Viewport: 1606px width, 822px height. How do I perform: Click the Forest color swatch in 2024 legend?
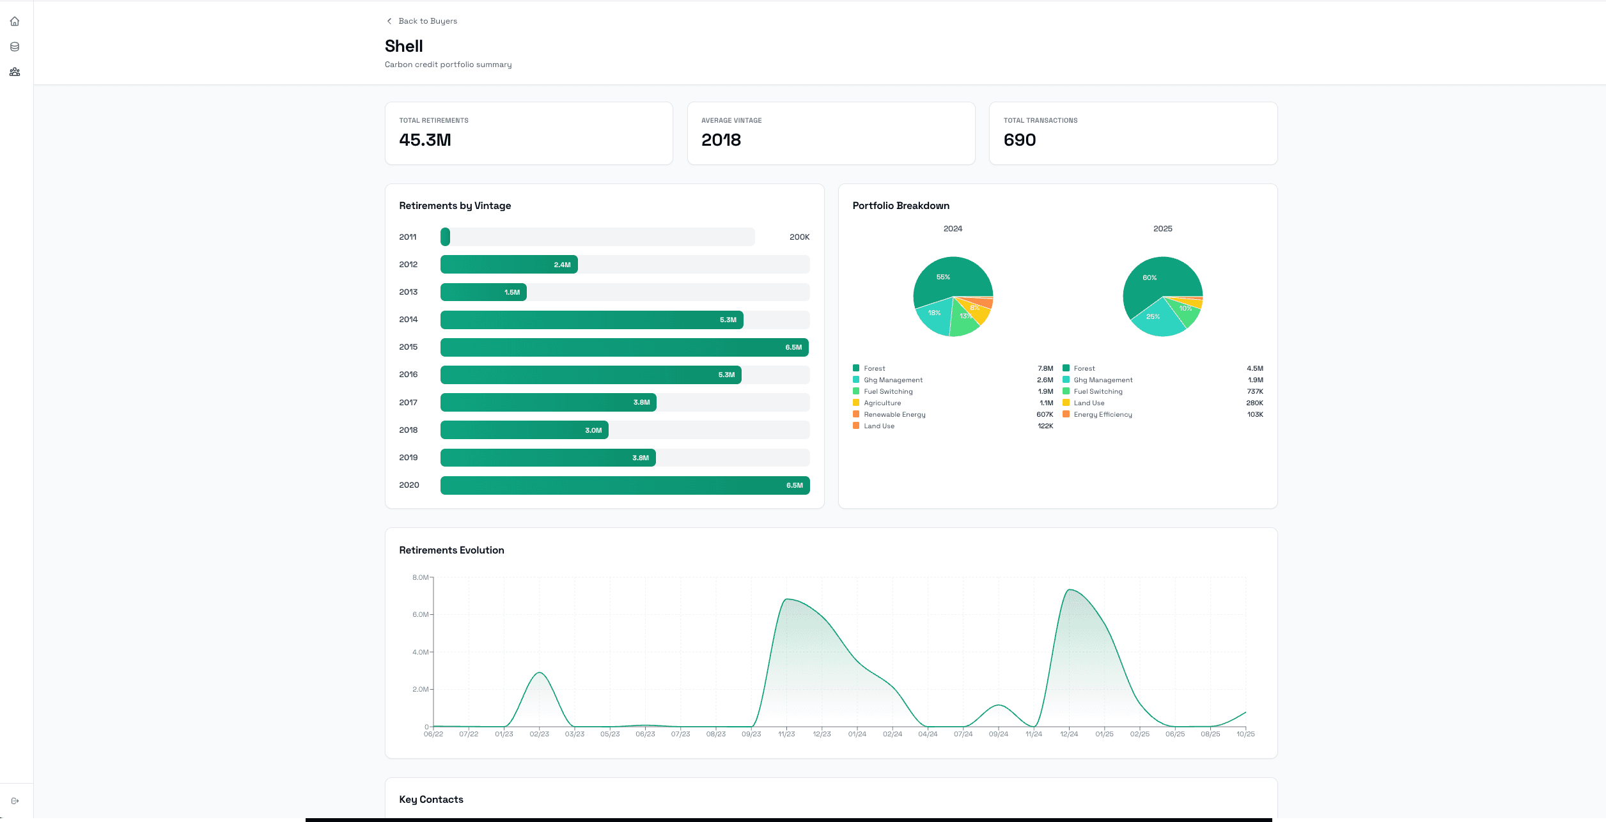pyautogui.click(x=855, y=368)
